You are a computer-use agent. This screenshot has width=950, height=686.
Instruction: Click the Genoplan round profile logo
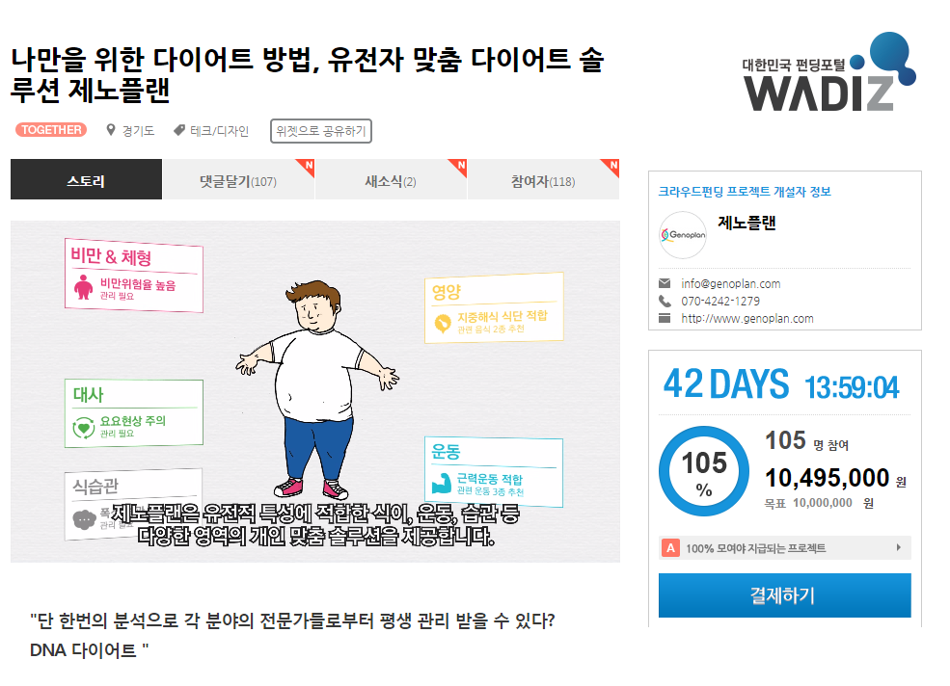[x=683, y=235]
